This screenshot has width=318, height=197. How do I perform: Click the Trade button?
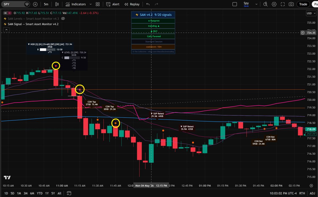(x=303, y=4)
